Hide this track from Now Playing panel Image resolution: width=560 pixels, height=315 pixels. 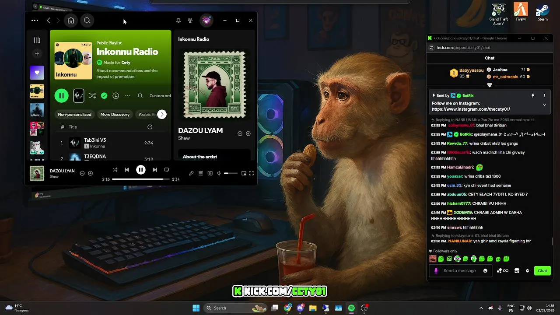(x=240, y=133)
